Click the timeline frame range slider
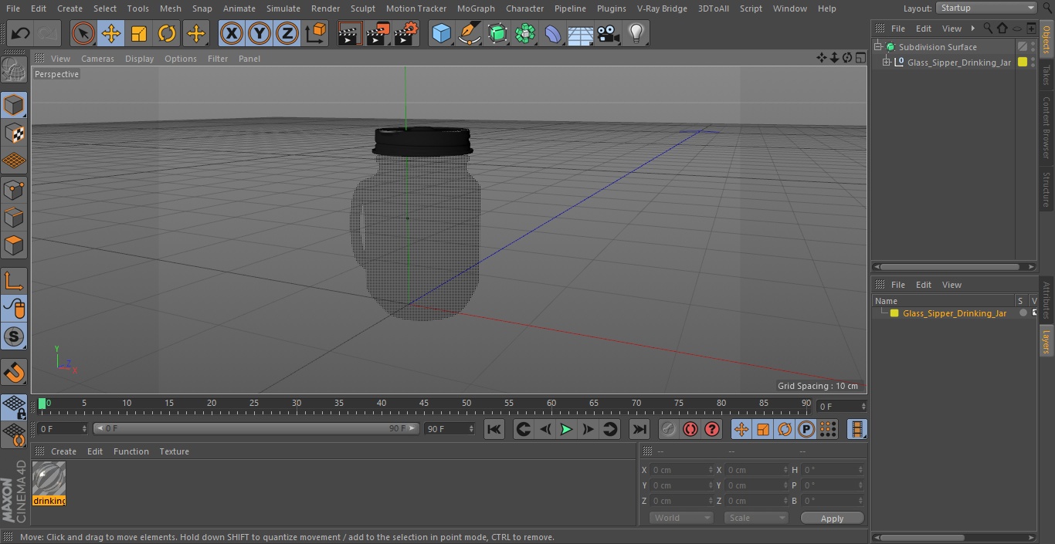The width and height of the screenshot is (1055, 544). tap(256, 428)
